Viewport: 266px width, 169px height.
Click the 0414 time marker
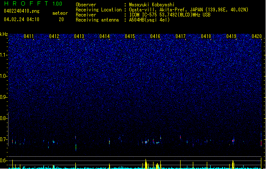click(104, 36)
